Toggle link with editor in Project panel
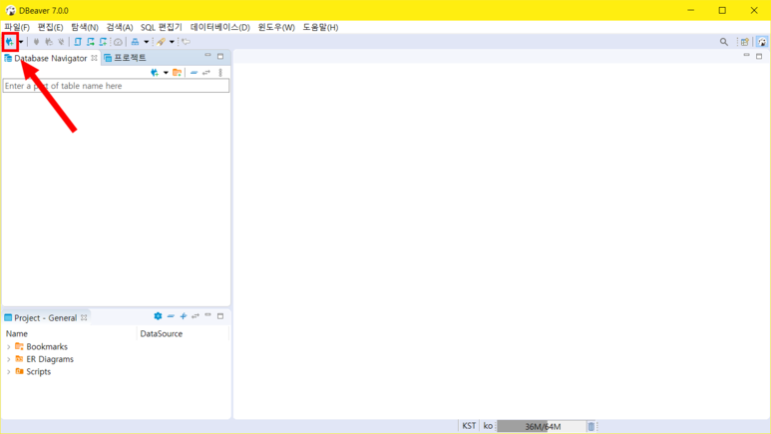 coord(195,316)
